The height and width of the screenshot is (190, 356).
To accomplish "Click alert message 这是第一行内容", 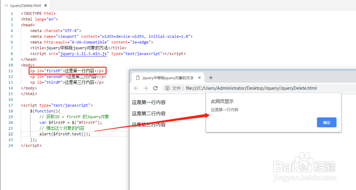I will (225, 109).
